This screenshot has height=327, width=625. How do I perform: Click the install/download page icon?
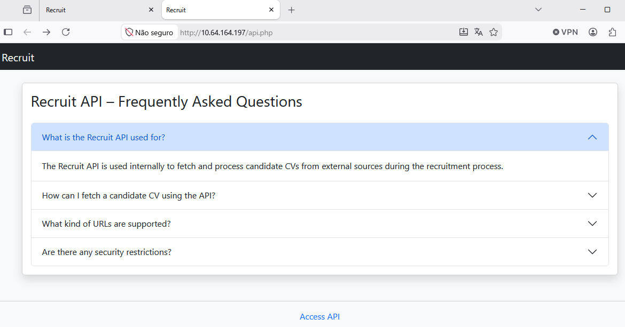click(464, 32)
